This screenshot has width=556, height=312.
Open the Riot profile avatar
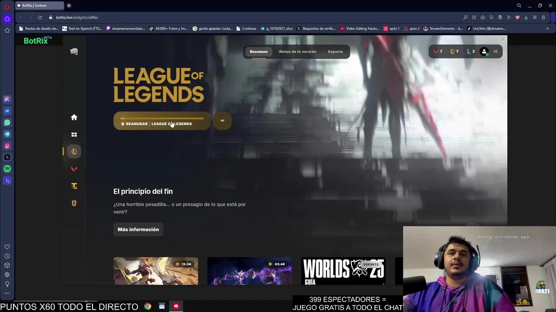[x=484, y=52]
